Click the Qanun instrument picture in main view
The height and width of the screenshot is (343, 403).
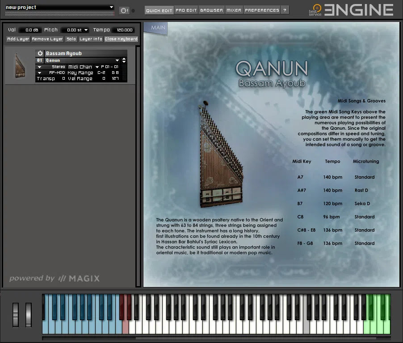(x=219, y=154)
